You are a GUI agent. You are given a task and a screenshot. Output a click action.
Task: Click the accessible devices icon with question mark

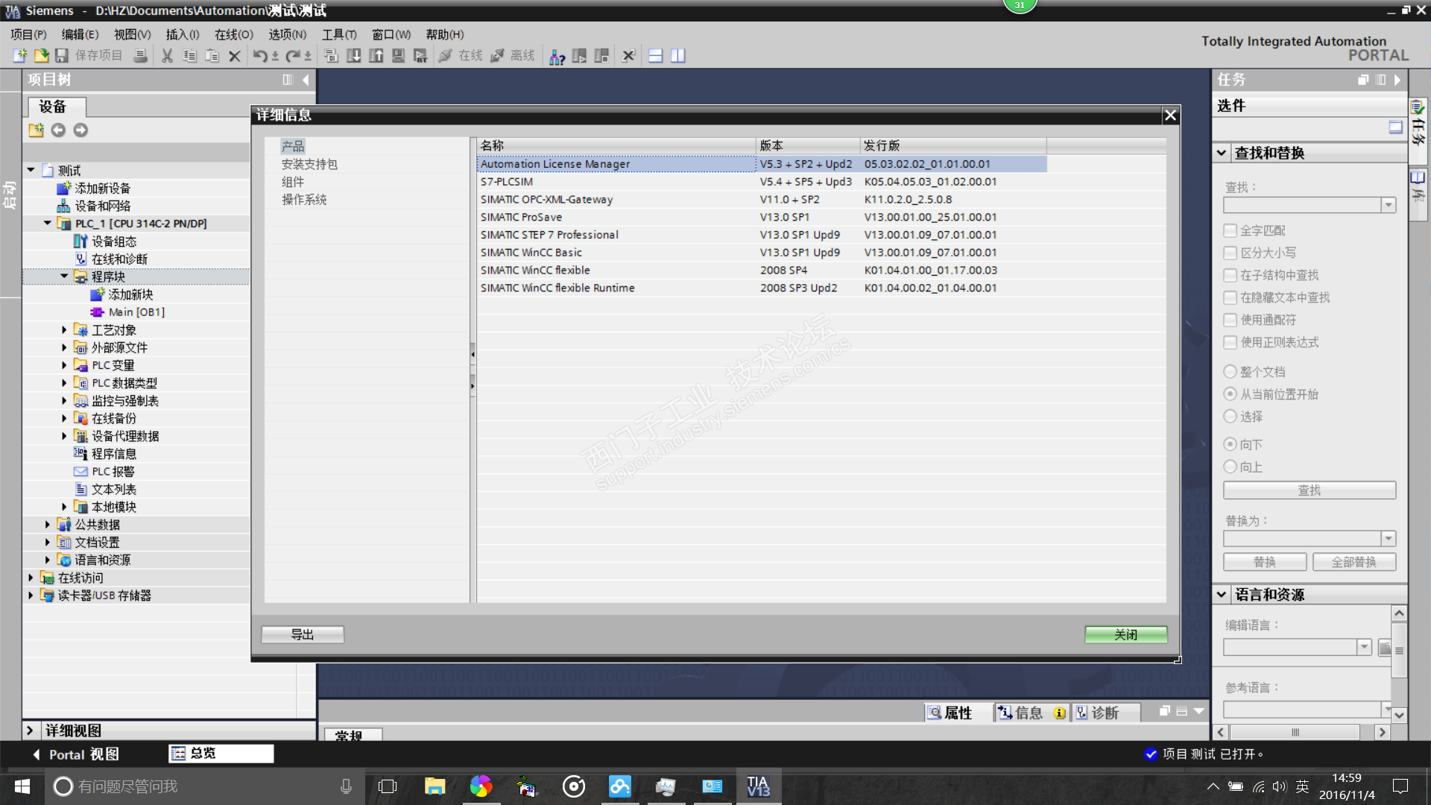point(557,57)
